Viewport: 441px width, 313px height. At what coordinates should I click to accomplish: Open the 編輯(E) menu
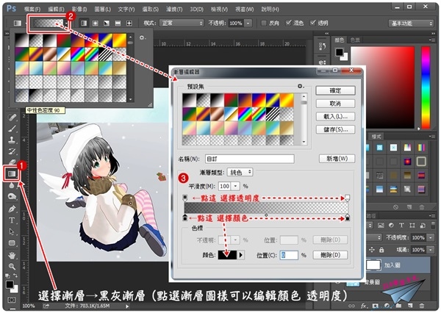(56, 10)
